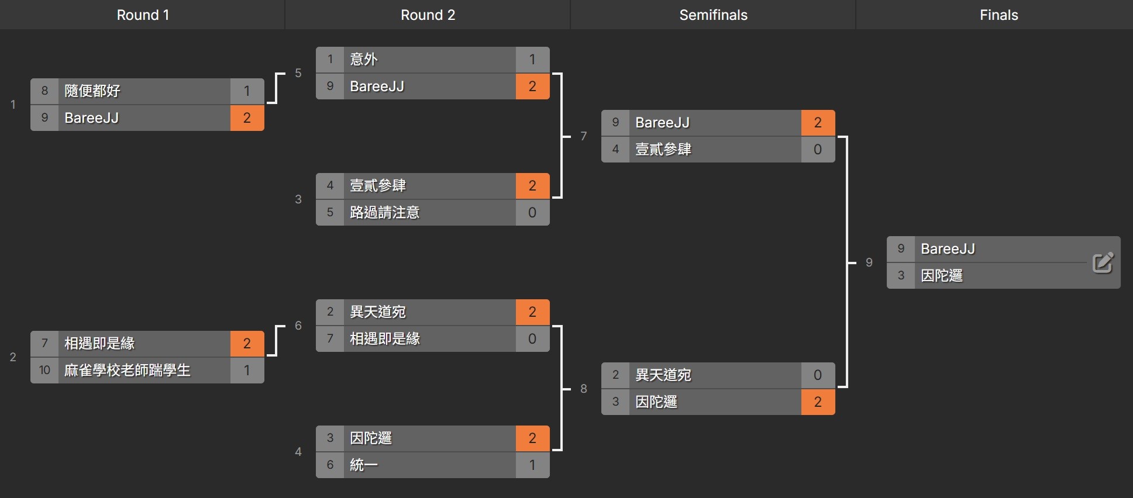This screenshot has height=498, width=1133.
Task: Click 異天道宛 in the Semifinals match
Action: pos(663,375)
